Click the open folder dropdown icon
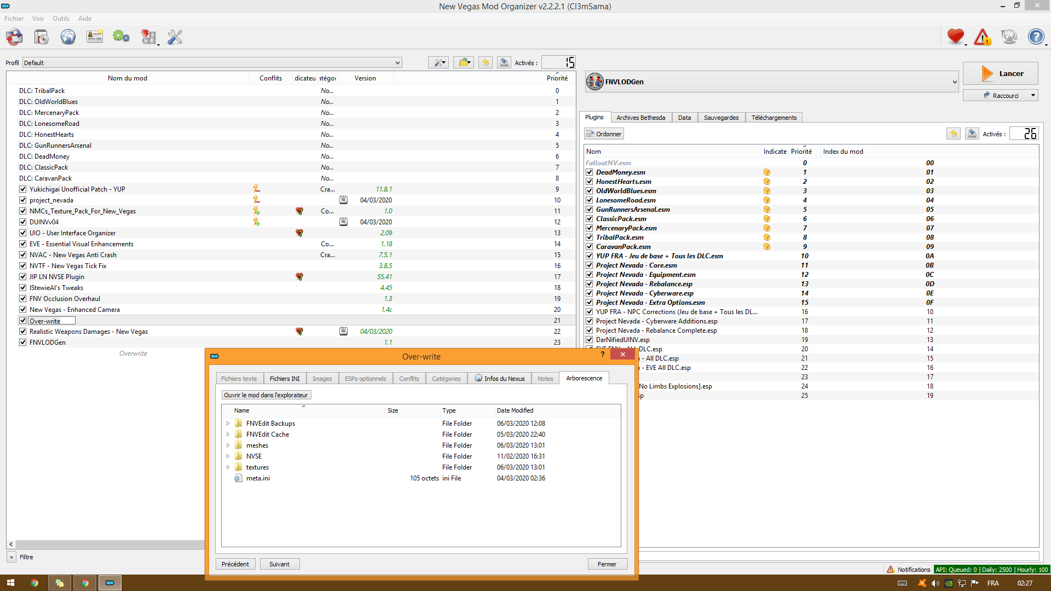Viewport: 1051px width, 591px height. 464,62
